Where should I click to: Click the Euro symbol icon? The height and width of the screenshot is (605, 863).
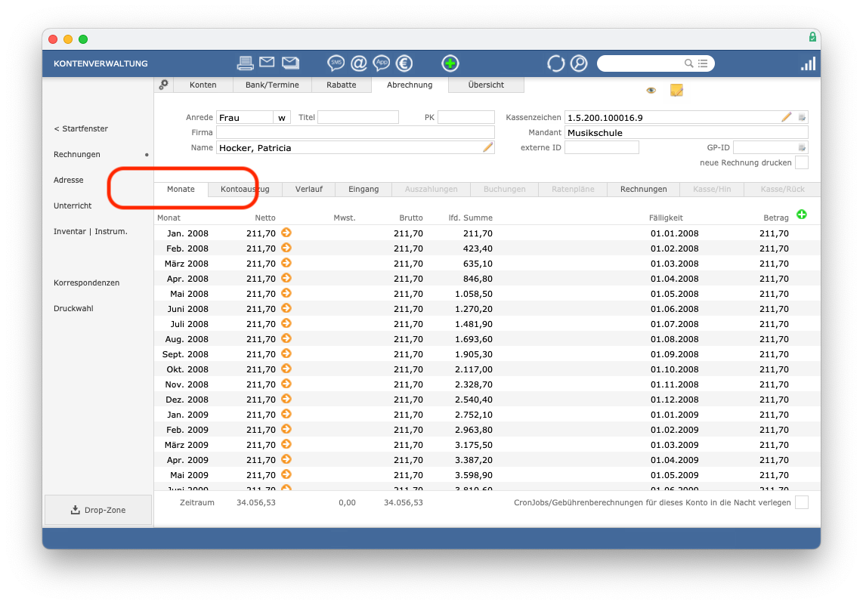coord(404,63)
